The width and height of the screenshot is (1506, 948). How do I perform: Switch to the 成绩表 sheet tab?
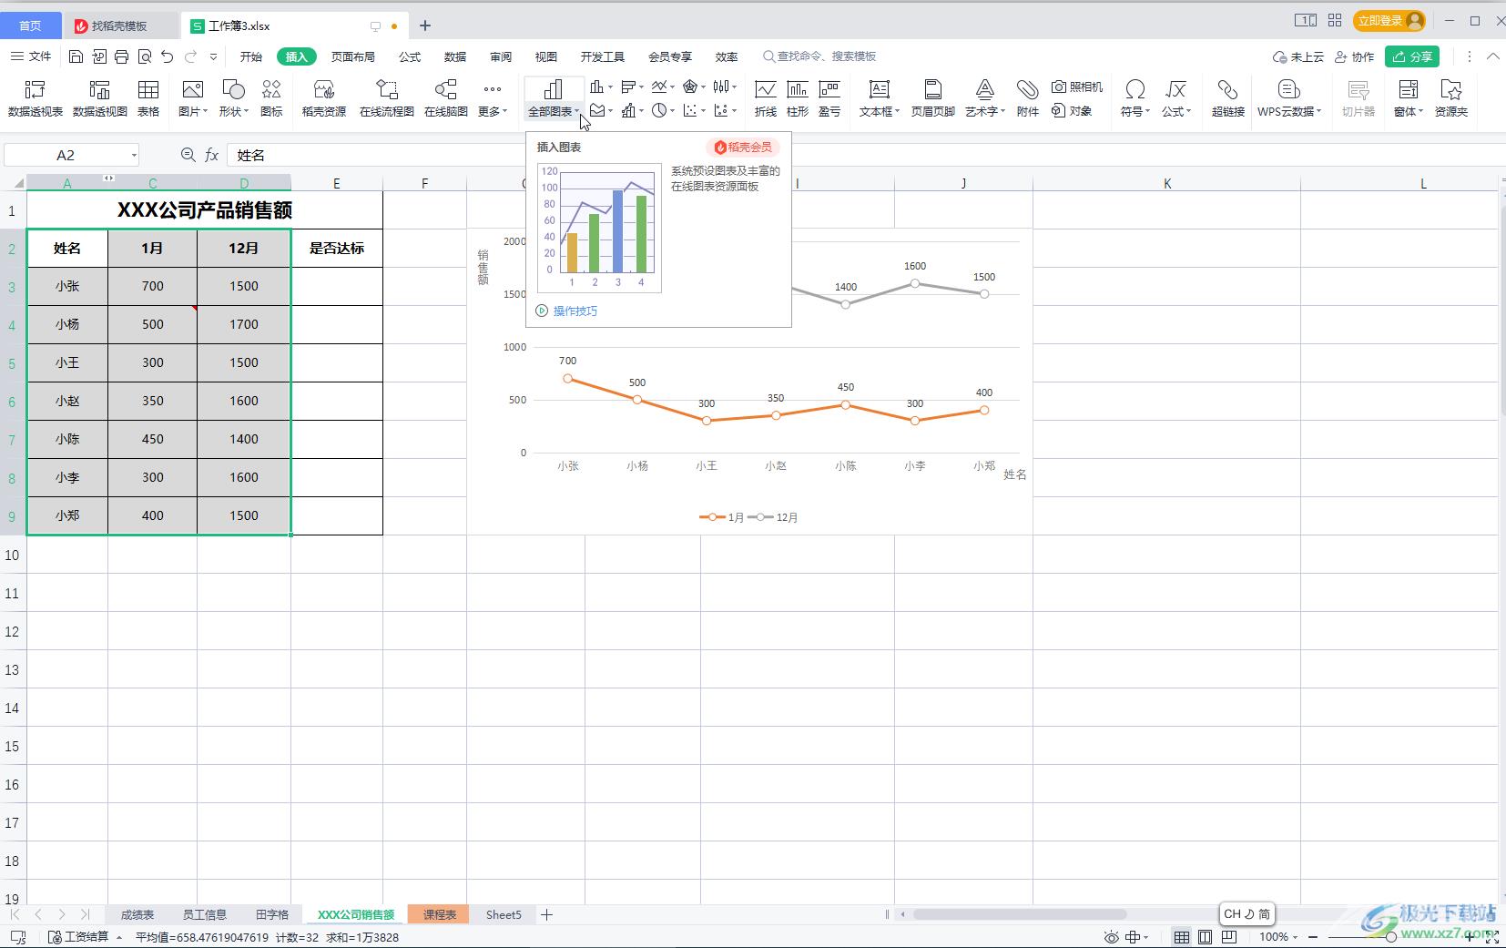137,914
